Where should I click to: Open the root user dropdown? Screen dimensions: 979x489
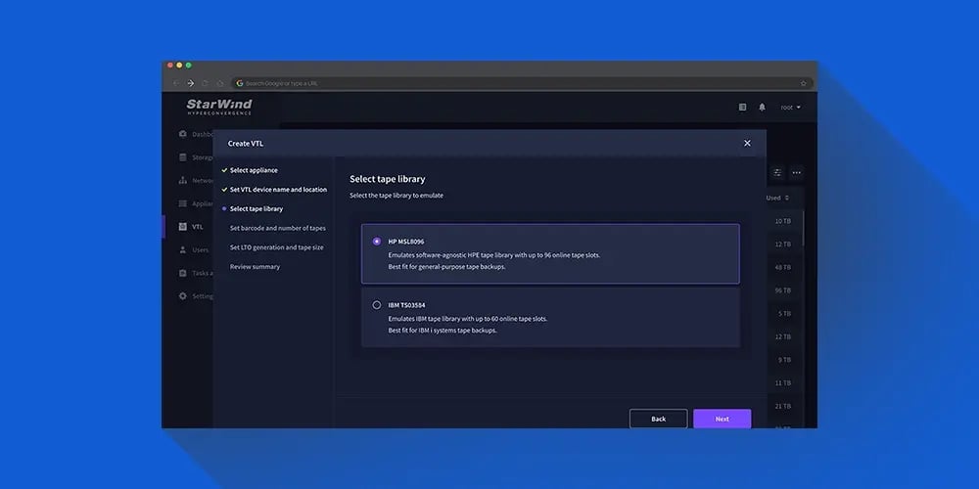point(790,108)
